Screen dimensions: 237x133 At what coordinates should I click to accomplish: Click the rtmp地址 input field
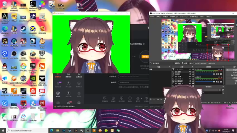click(x=133, y=76)
